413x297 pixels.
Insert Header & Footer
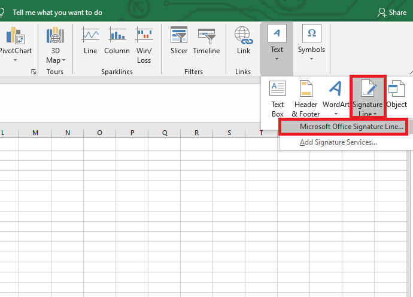tap(306, 99)
